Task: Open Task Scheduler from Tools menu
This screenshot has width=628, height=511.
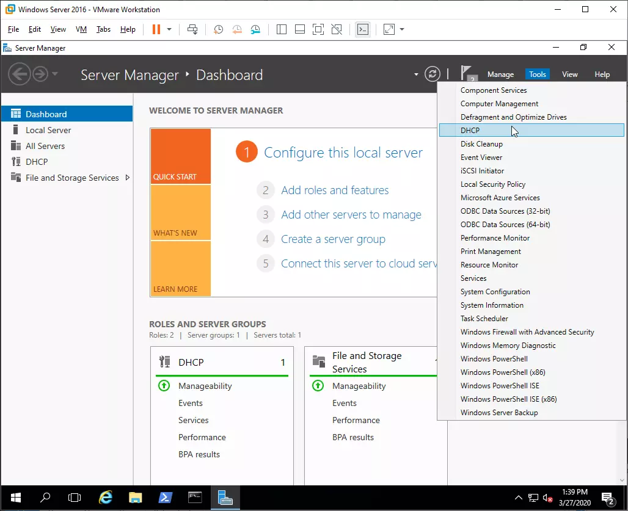Action: tap(531, 319)
